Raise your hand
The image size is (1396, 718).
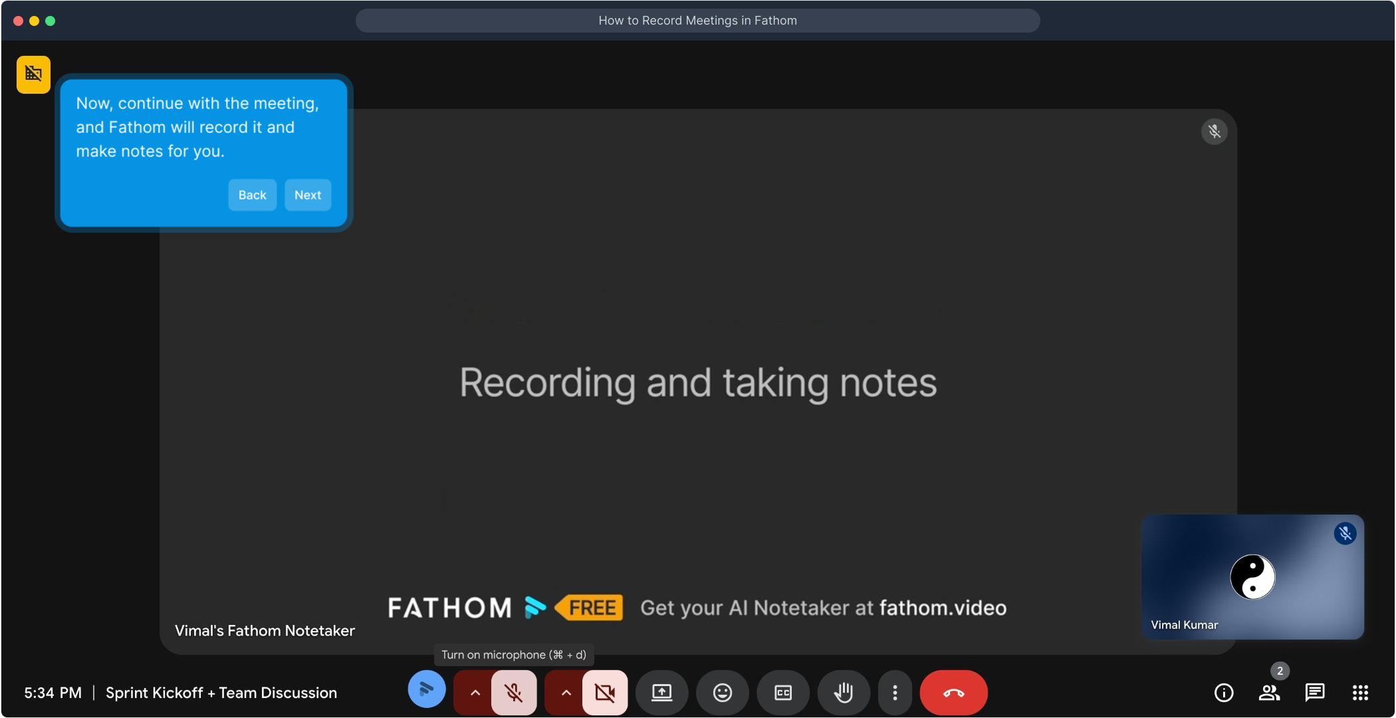pyautogui.click(x=844, y=693)
